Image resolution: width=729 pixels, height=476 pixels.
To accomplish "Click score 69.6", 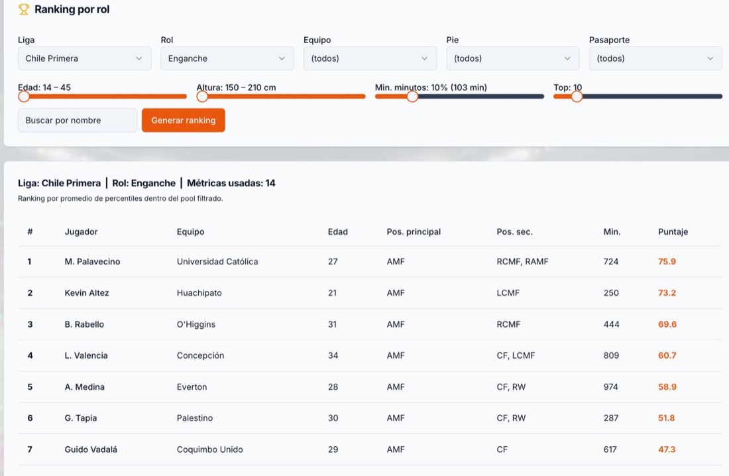I will tap(667, 324).
